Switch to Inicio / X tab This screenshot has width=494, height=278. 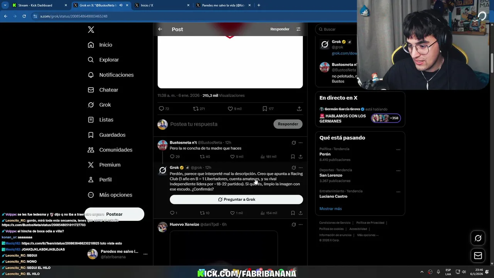point(162,5)
